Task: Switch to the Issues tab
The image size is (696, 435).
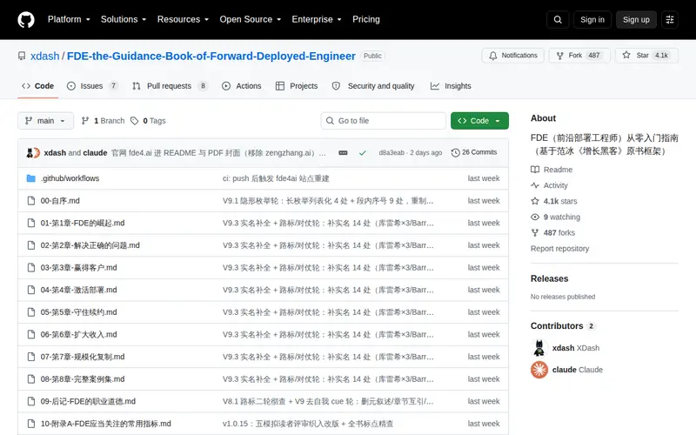Action: [x=93, y=86]
